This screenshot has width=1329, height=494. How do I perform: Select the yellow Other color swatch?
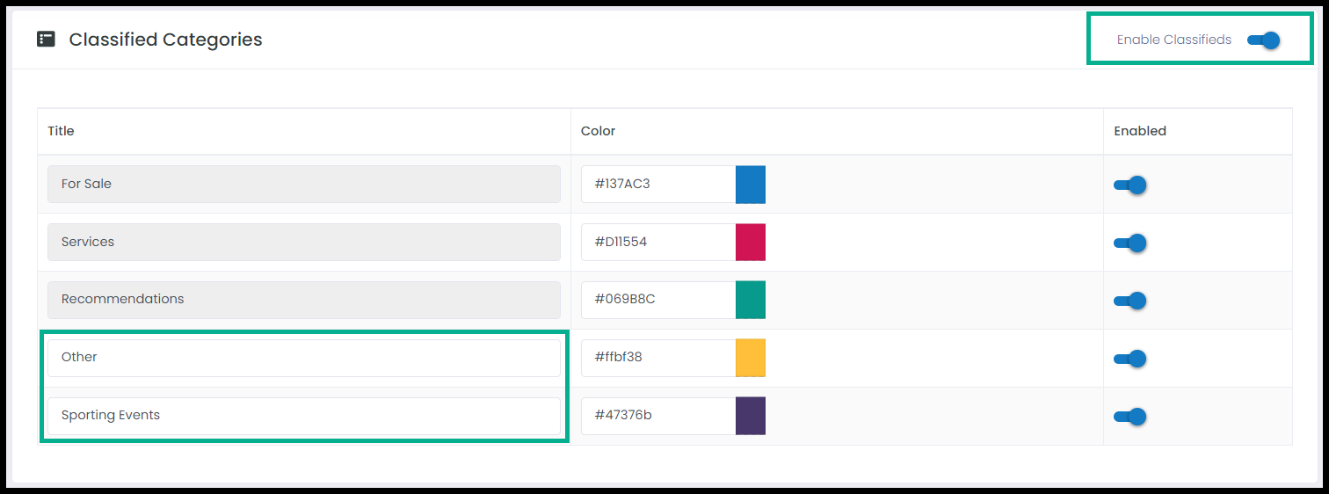pyautogui.click(x=751, y=358)
